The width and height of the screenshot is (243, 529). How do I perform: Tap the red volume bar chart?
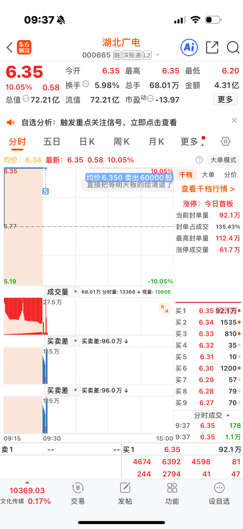tap(89, 316)
